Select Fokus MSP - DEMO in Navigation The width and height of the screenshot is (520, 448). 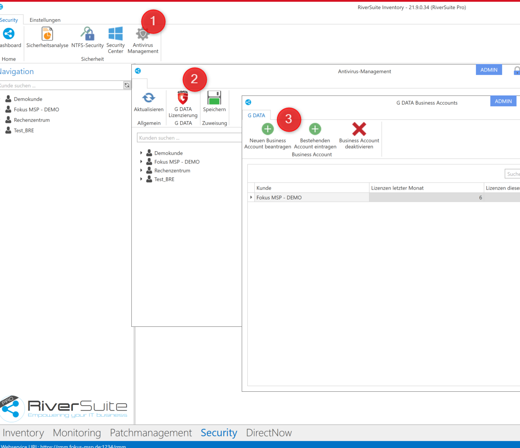pos(37,109)
